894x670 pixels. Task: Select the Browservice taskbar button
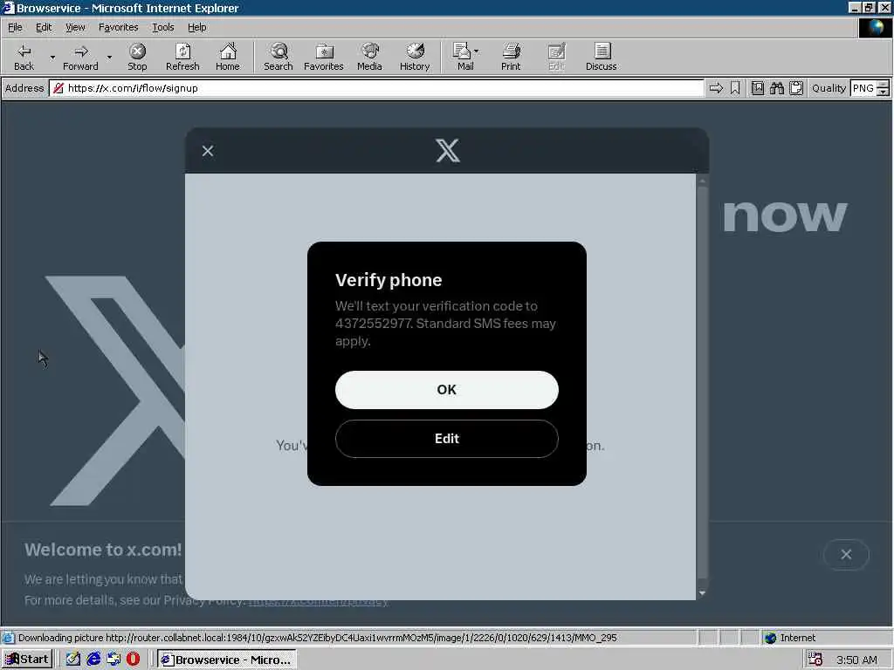point(226,660)
